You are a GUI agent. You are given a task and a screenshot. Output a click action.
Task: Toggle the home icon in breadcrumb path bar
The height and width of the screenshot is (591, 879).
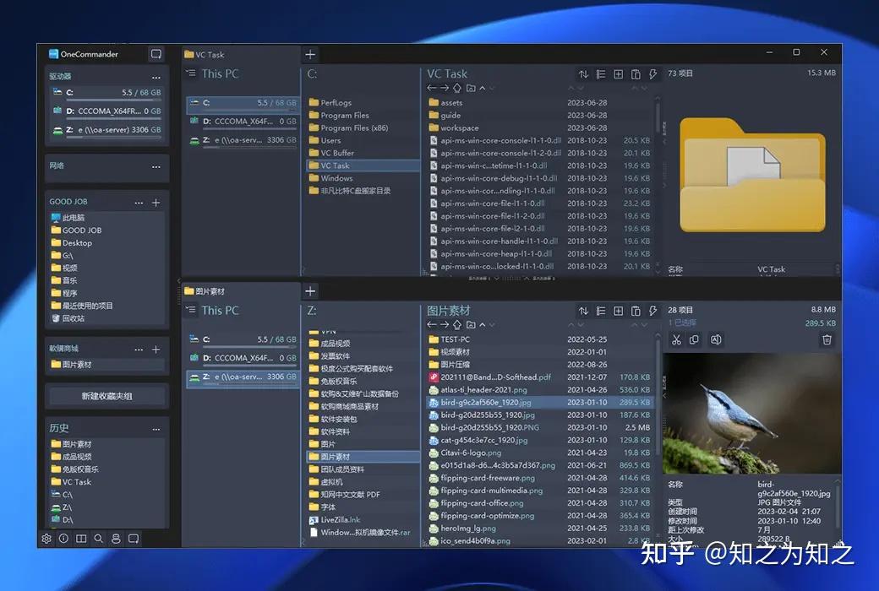click(456, 88)
